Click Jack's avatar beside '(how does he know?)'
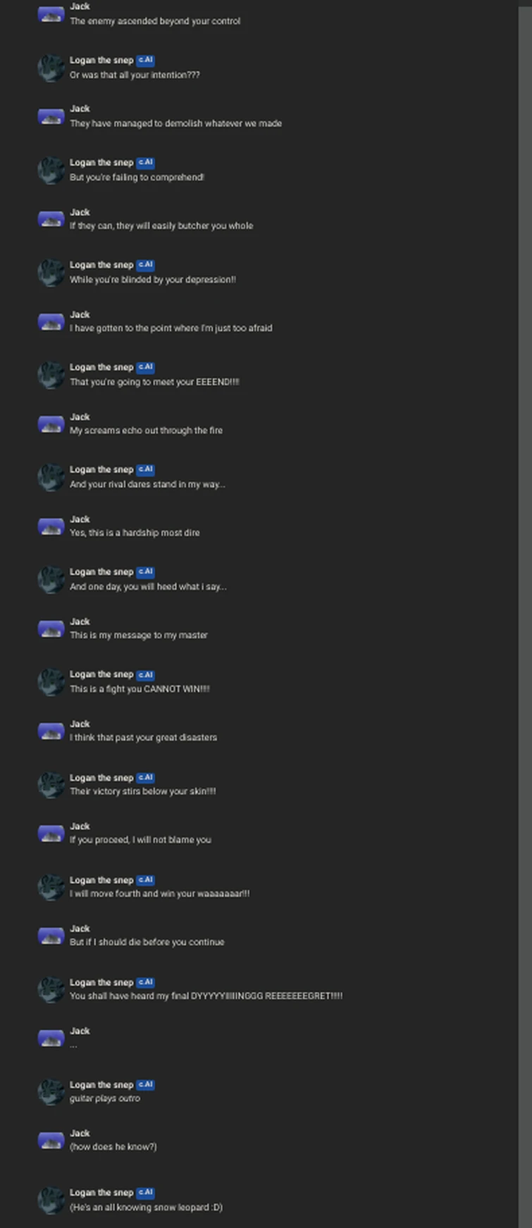The width and height of the screenshot is (532, 1228). [51, 1141]
